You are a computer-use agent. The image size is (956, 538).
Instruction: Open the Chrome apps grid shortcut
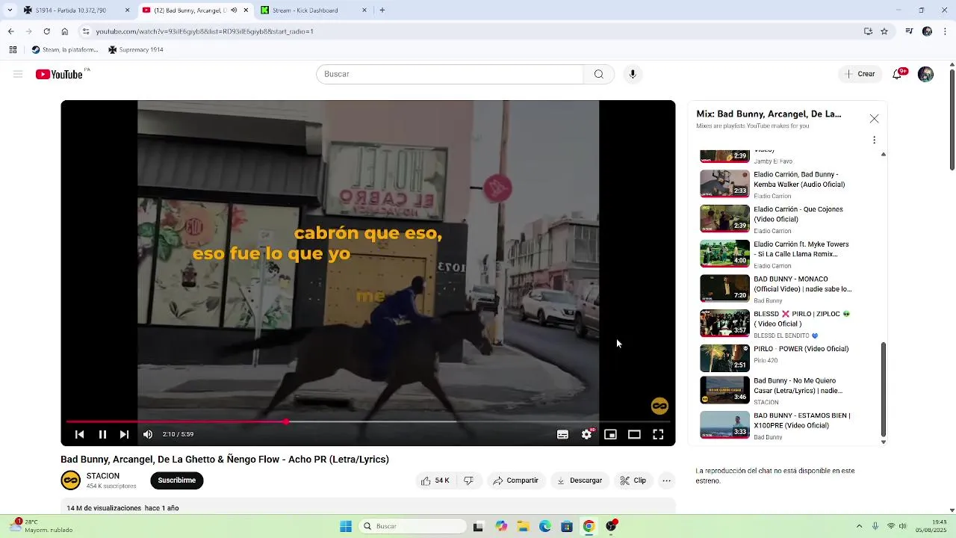13,50
